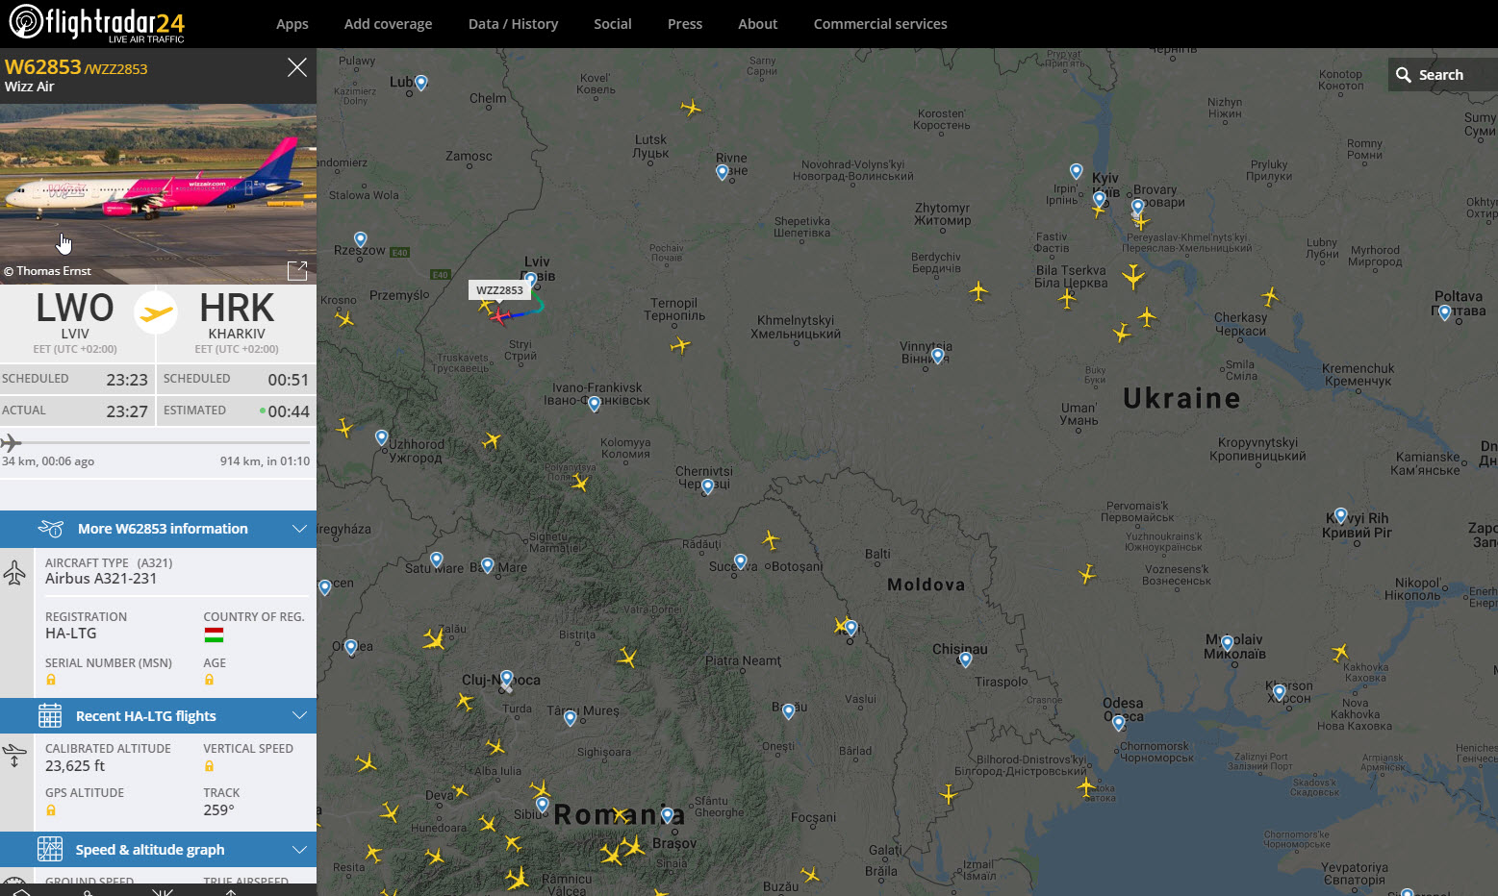1498x896 pixels.
Task: Click the estimated arrival time 00:44
Action: (289, 411)
